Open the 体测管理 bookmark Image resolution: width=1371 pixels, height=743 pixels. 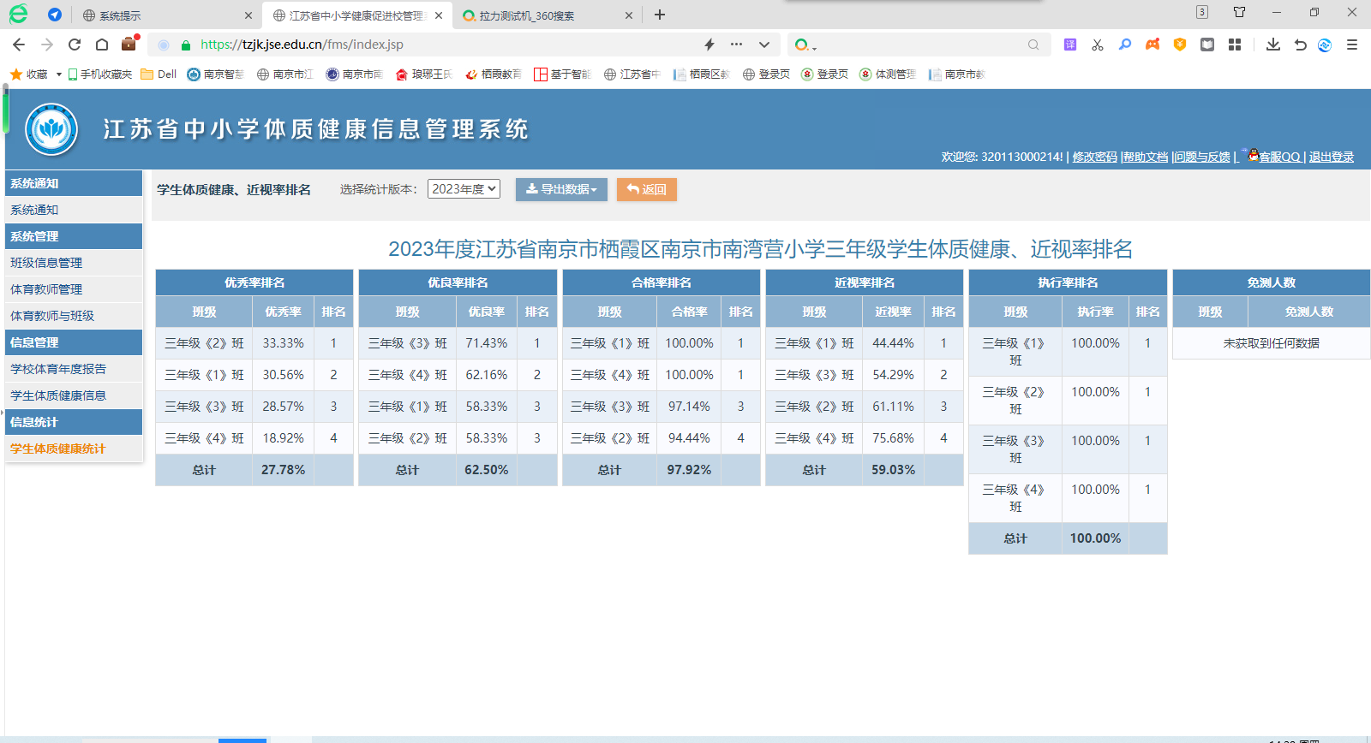(x=888, y=74)
